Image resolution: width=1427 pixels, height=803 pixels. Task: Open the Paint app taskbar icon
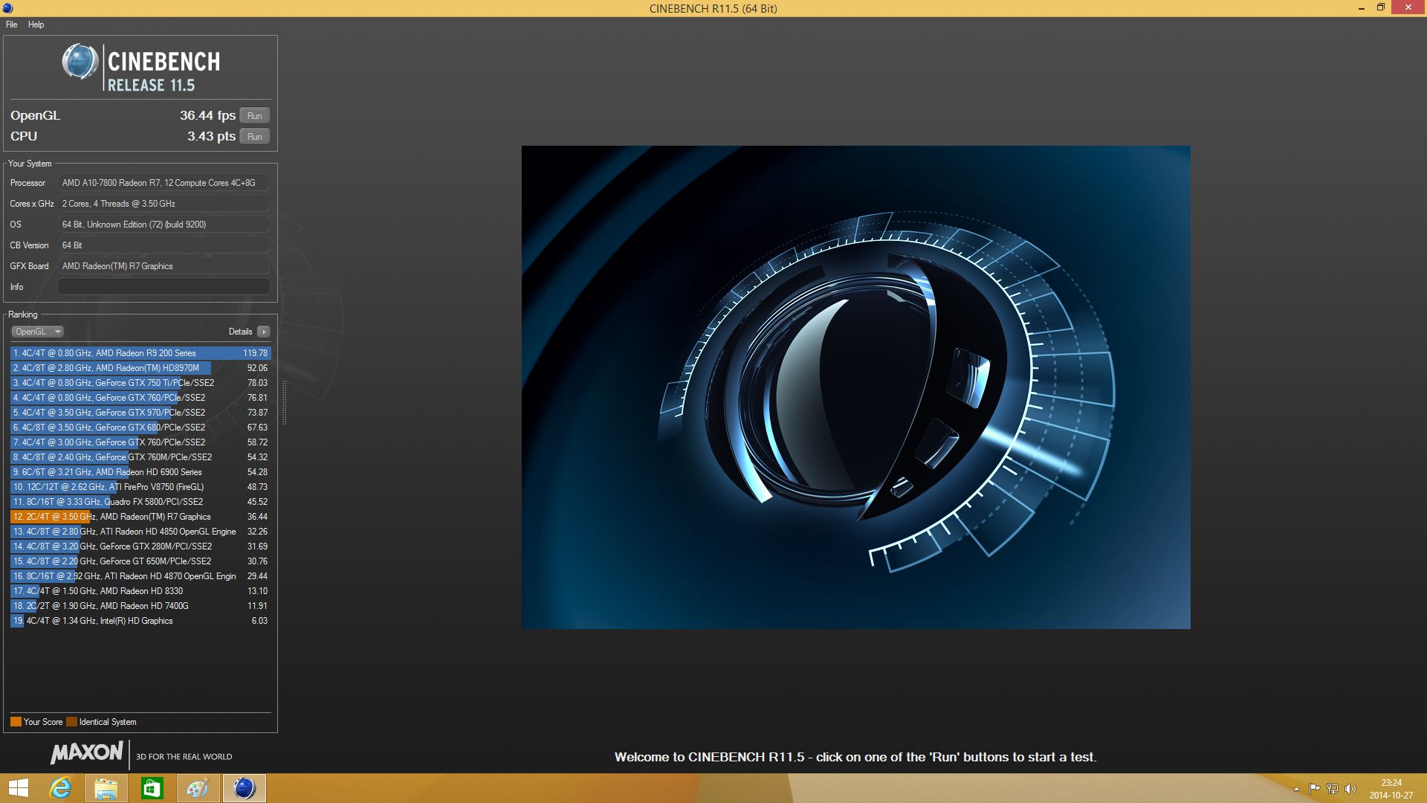[198, 788]
